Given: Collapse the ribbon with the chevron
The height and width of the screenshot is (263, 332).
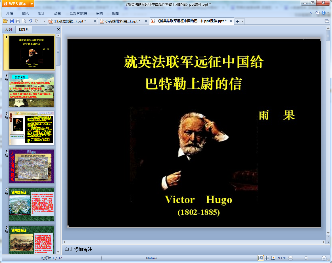Looking at the screenshot, I should point(311,13).
